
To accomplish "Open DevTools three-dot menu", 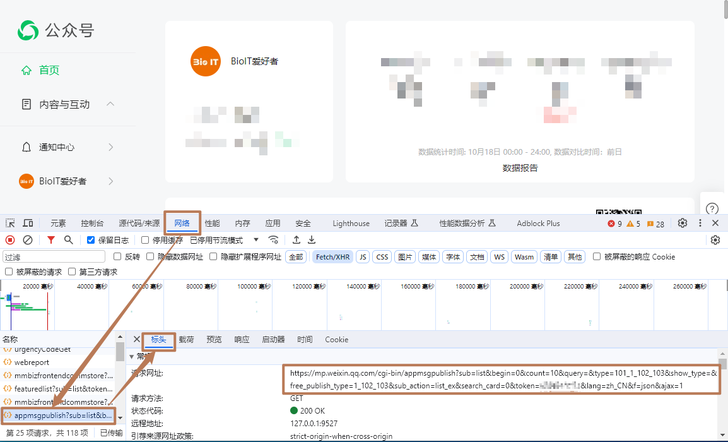I will [x=700, y=223].
